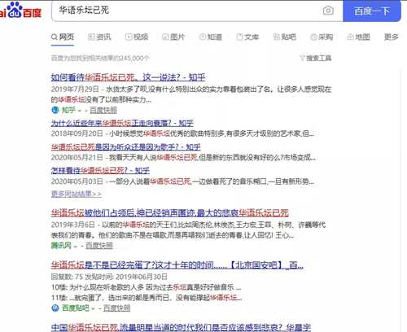Expand the dropdown arrow next to 百度贴吧
This screenshot has width=407, height=332.
(x=93, y=308)
